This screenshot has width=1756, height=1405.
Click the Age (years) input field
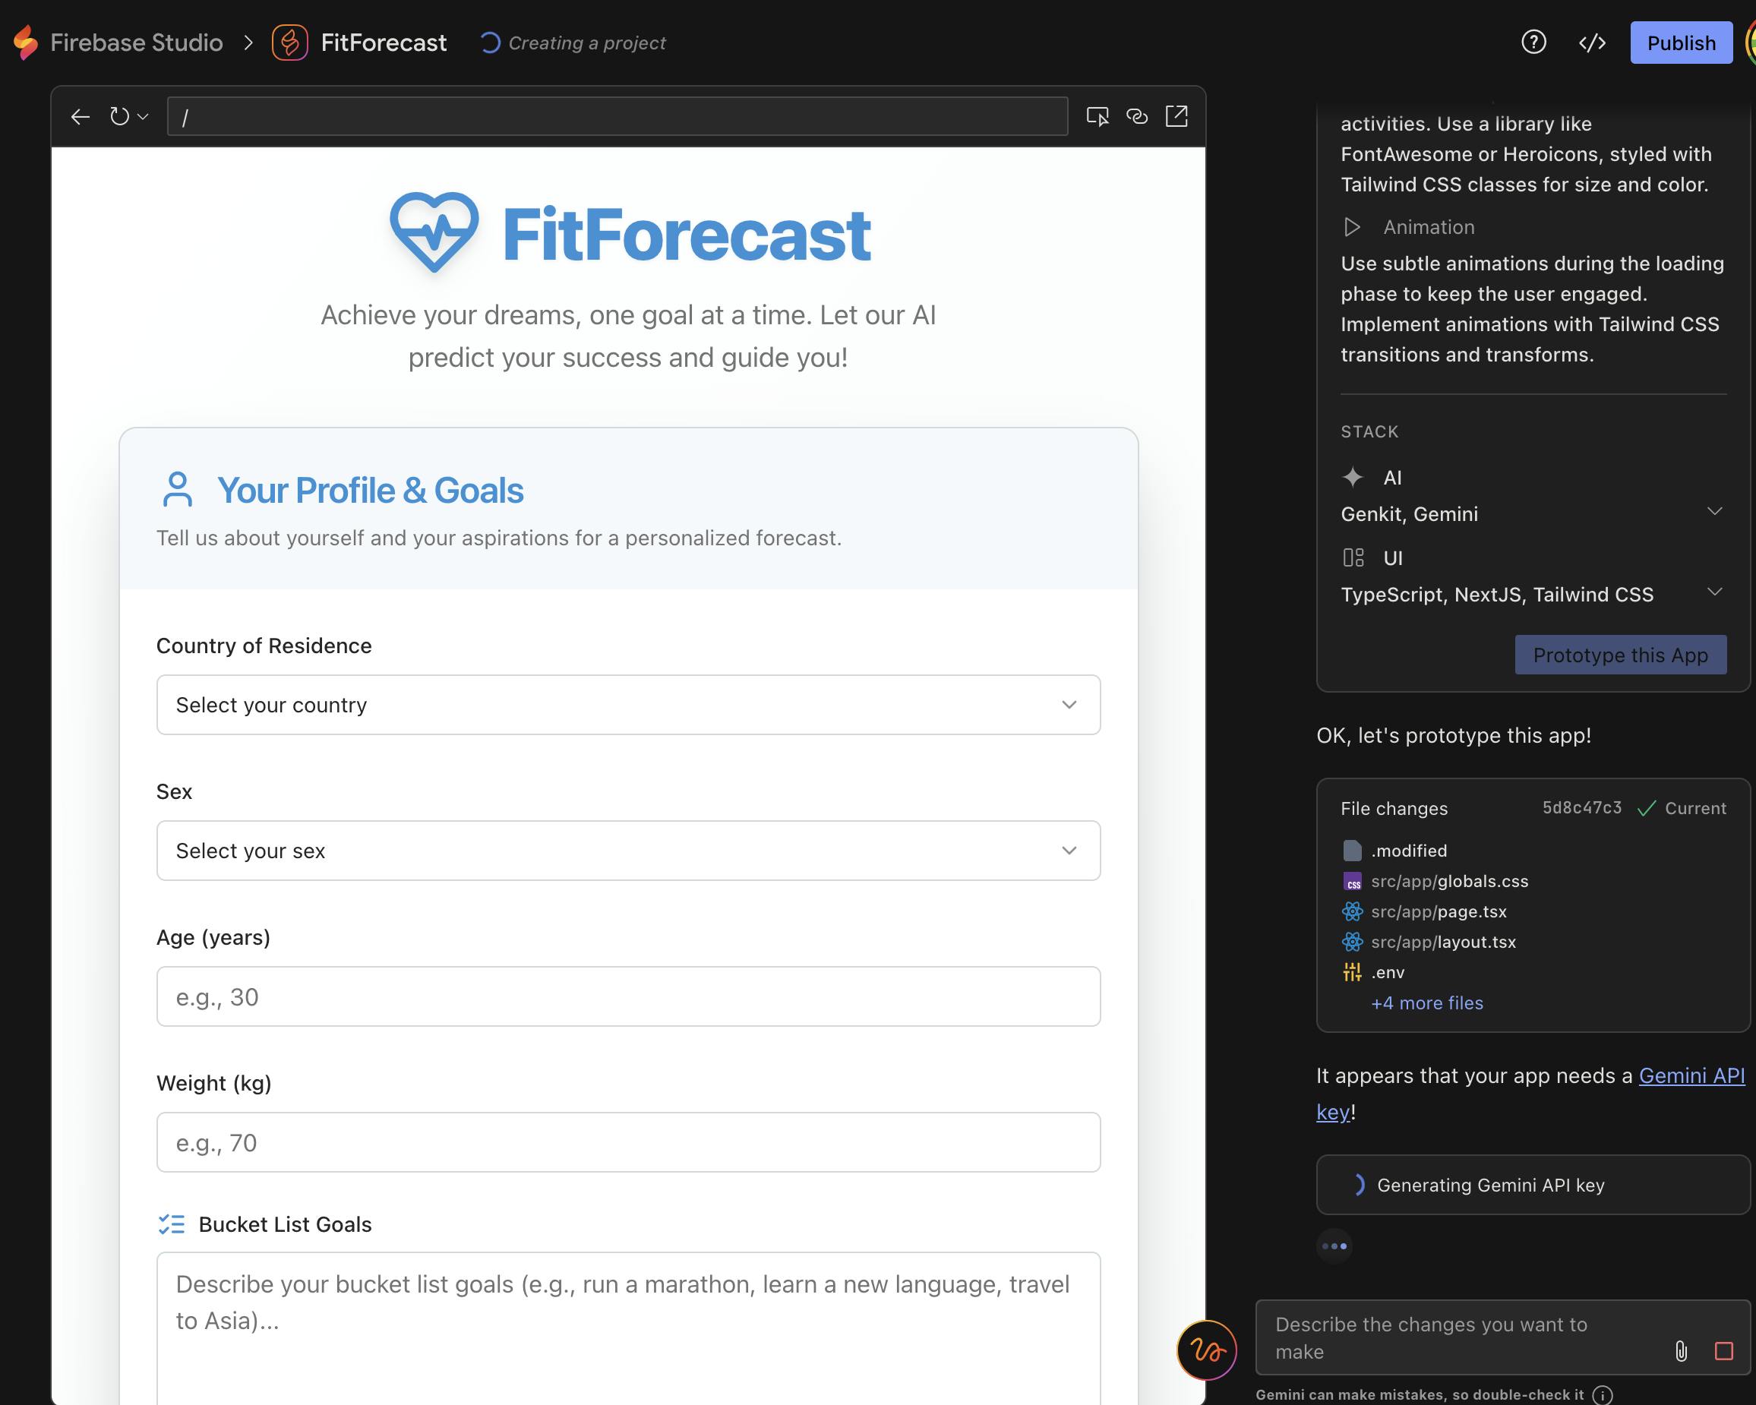coord(628,996)
